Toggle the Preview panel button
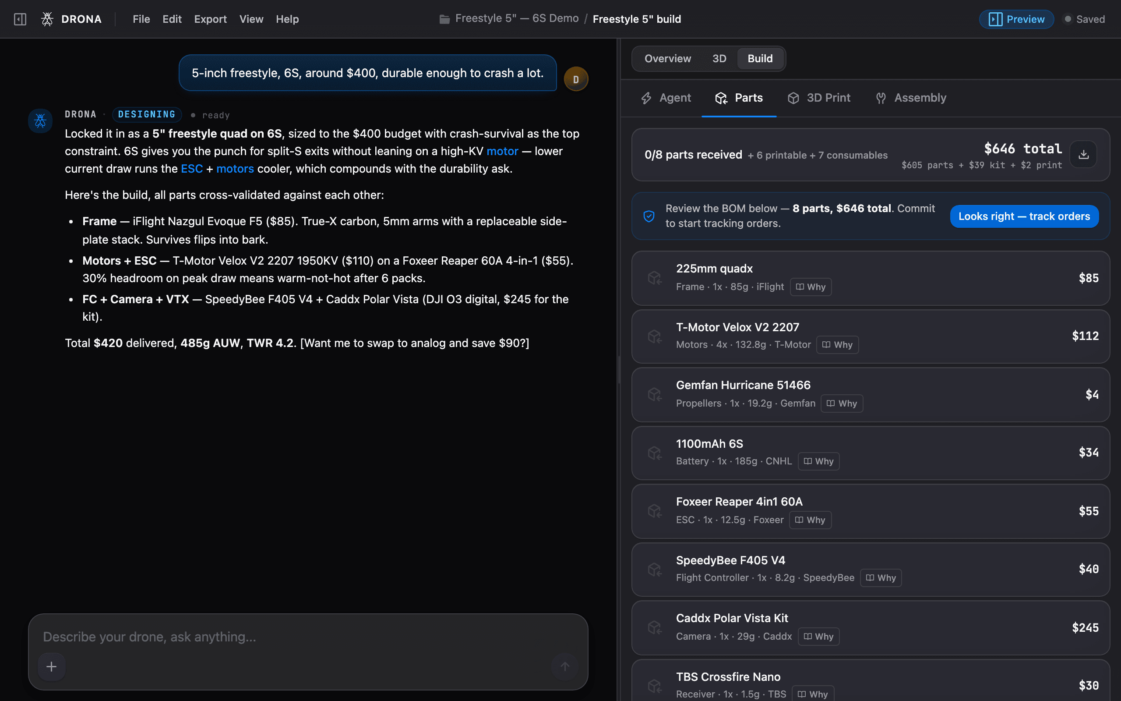Image resolution: width=1121 pixels, height=701 pixels. pyautogui.click(x=1016, y=19)
